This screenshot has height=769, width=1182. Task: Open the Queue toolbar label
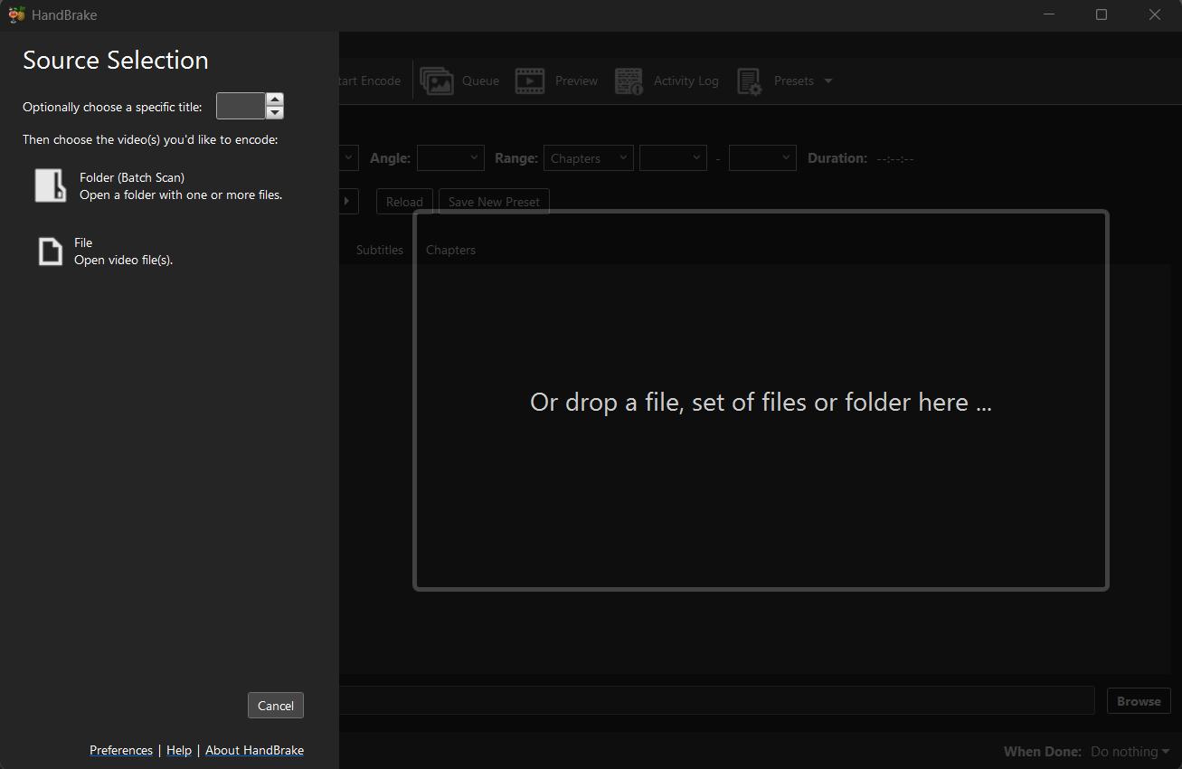pyautogui.click(x=480, y=81)
